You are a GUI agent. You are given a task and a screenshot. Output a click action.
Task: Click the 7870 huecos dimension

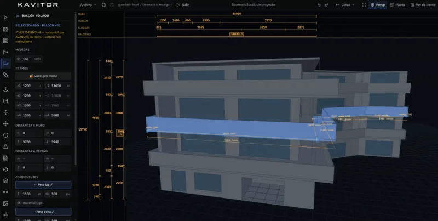coord(268,20)
